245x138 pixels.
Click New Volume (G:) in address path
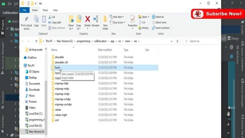click(x=65, y=41)
